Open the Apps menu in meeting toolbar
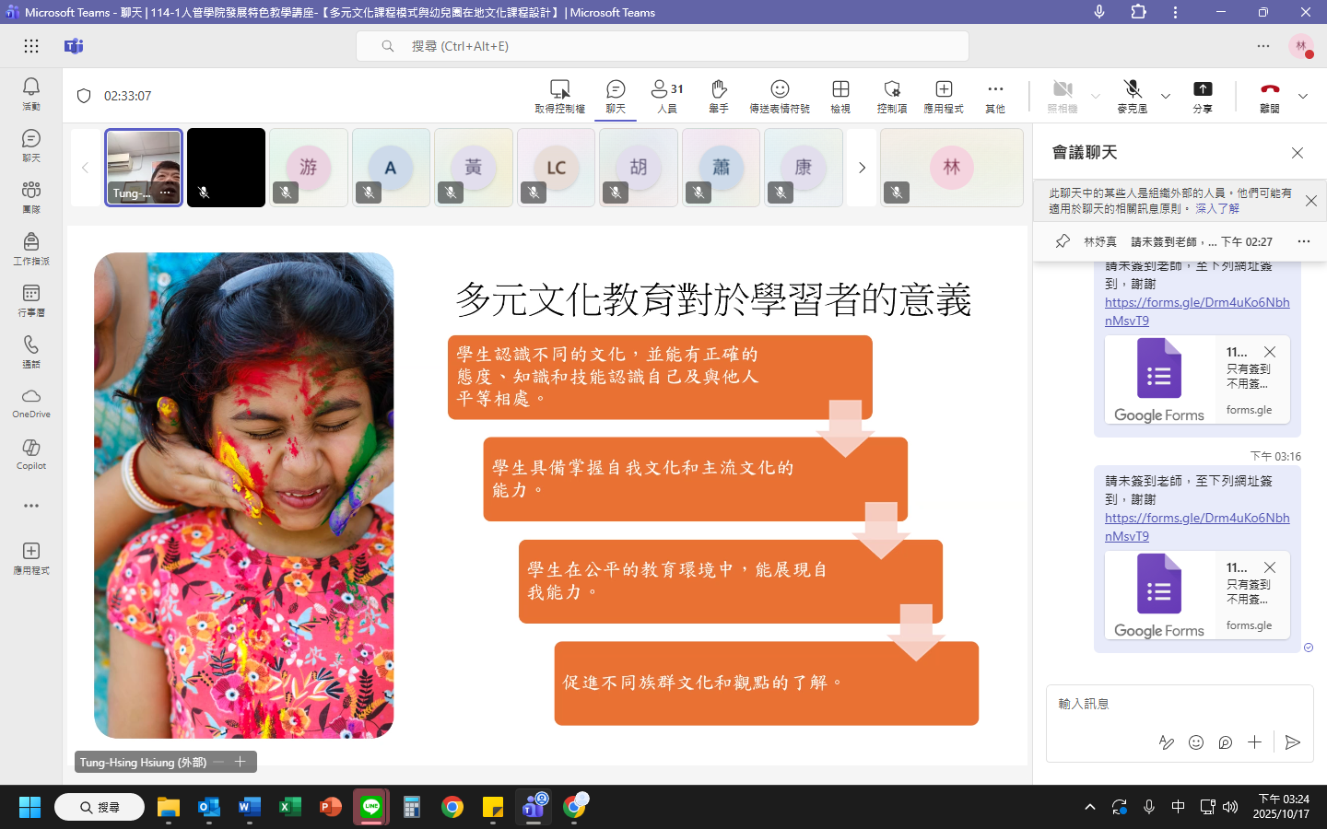Viewport: 1327px width, 829px height. (944, 95)
